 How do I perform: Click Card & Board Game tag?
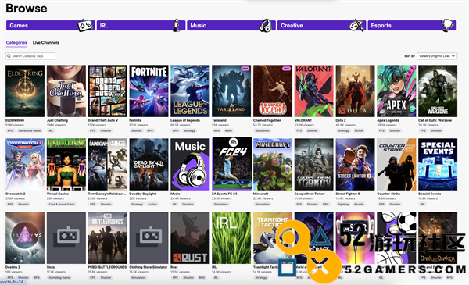(x=62, y=204)
